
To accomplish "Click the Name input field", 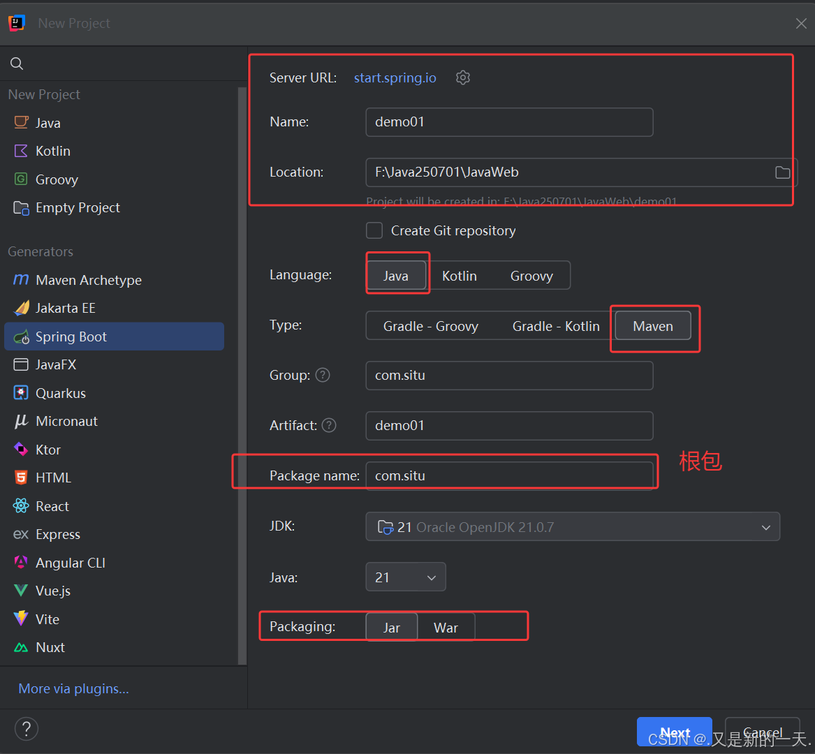I will [x=509, y=122].
